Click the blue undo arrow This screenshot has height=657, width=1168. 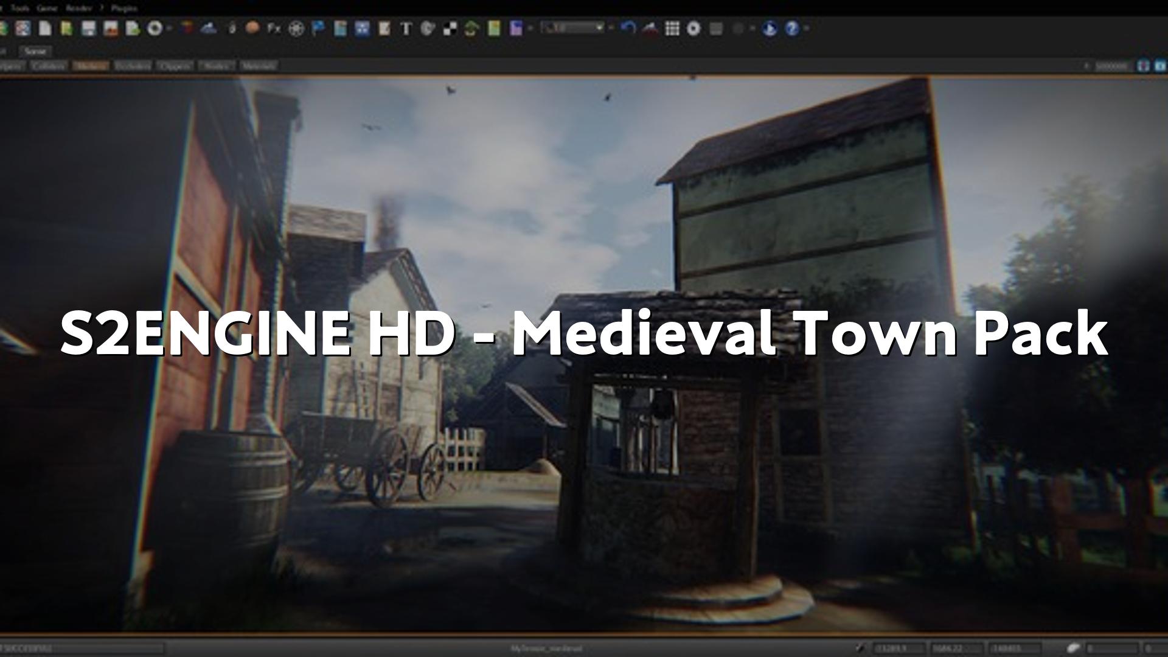click(x=628, y=28)
